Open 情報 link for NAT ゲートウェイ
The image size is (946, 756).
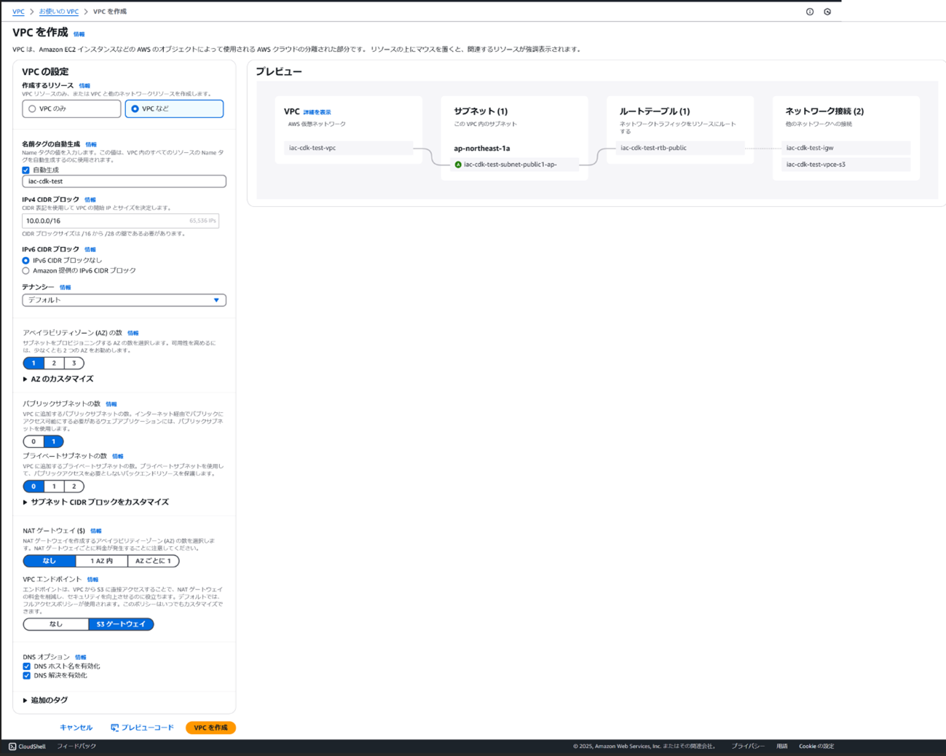click(96, 531)
